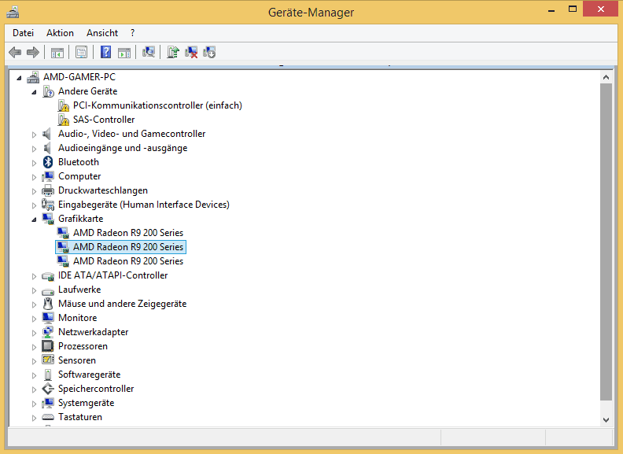The height and width of the screenshot is (454, 623).
Task: Click the Update driver software toolbar icon
Action: click(173, 52)
